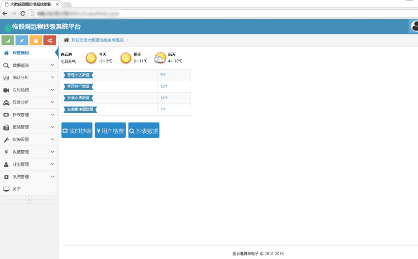Click the 实时抄表 button
The height and width of the screenshot is (259, 418).
[x=77, y=131]
